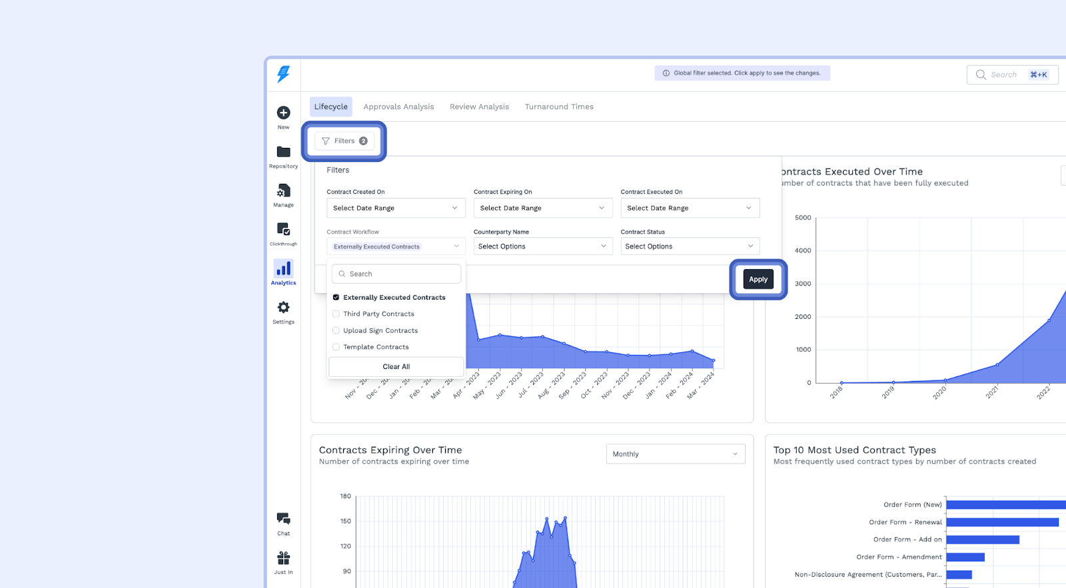Open the Chat icon
Screen dimensions: 1066x588
(x=283, y=519)
